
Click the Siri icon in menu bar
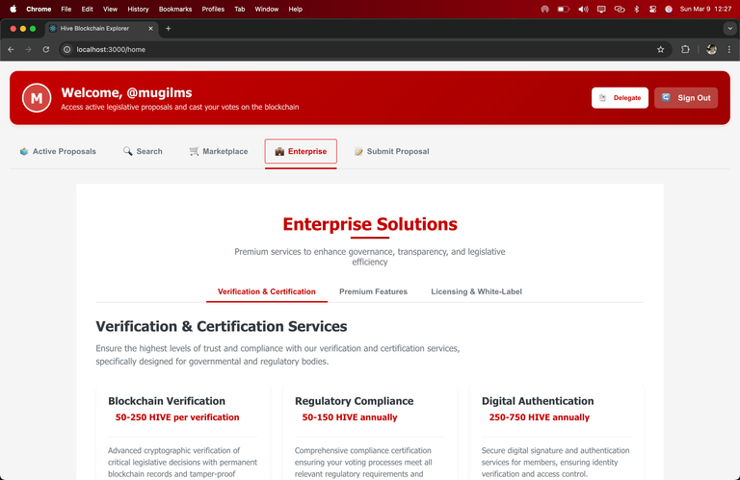tap(669, 9)
